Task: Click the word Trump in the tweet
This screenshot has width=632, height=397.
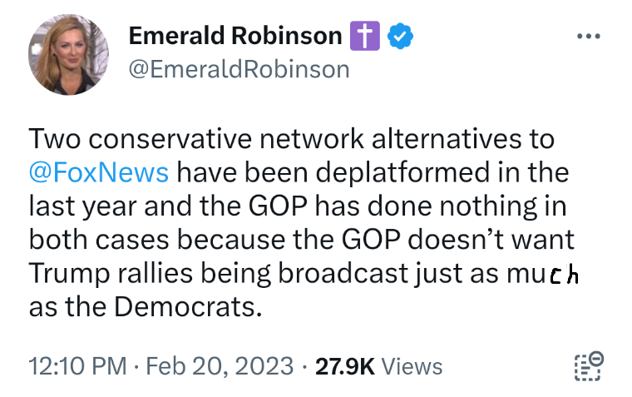Action: 63,274
